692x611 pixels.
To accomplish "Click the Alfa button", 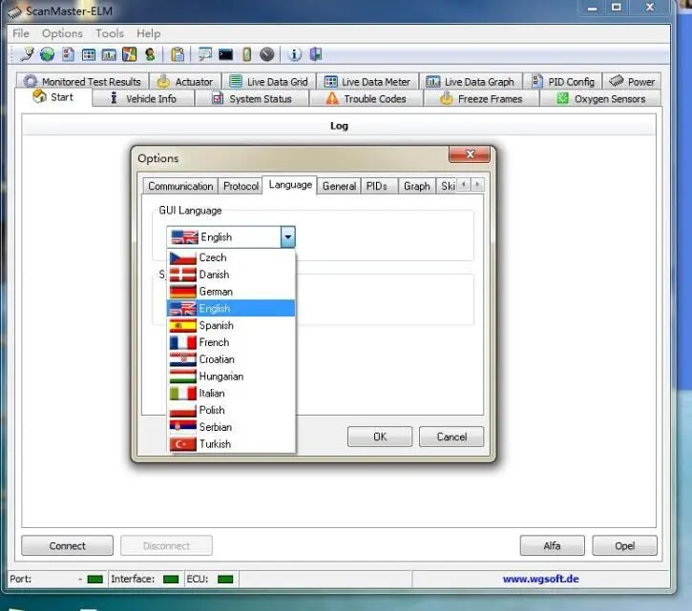I will [552, 546].
